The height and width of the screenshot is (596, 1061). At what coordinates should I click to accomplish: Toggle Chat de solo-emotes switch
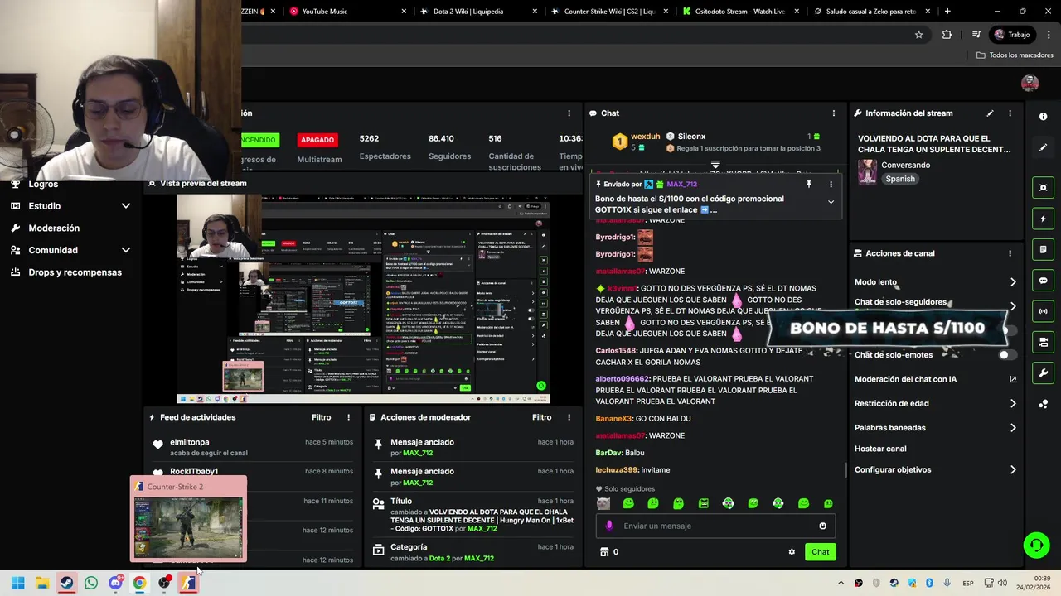click(1007, 355)
